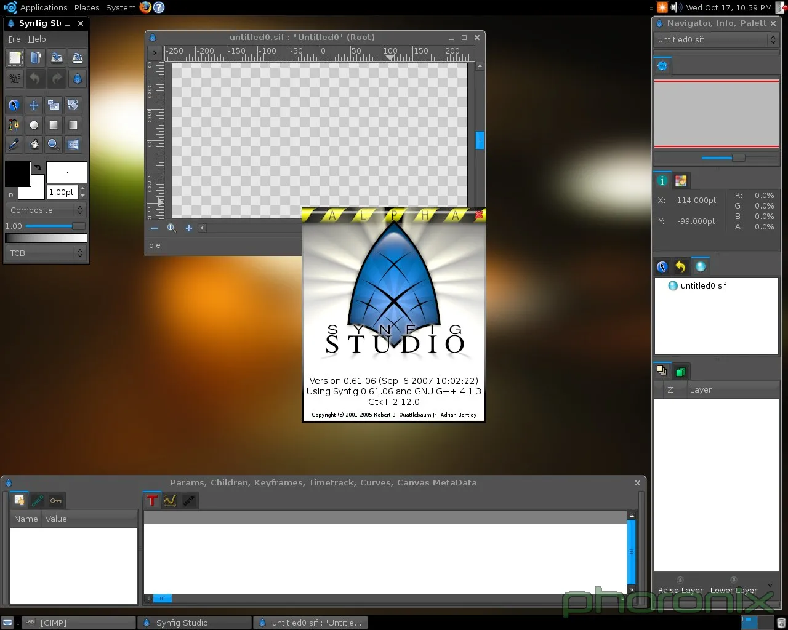This screenshot has width=788, height=630.
Task: Click the foreground black color swatch
Action: click(x=18, y=173)
